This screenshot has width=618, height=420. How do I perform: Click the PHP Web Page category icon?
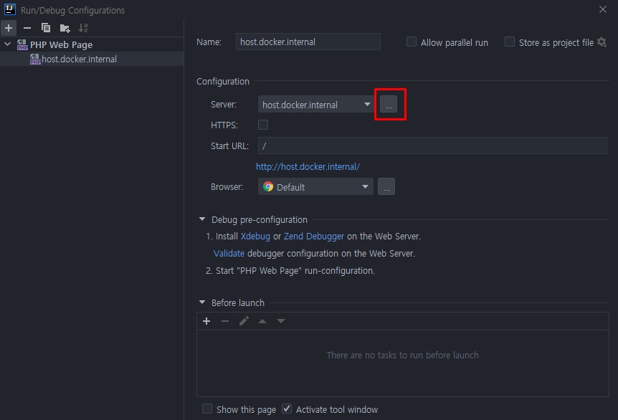[22, 44]
